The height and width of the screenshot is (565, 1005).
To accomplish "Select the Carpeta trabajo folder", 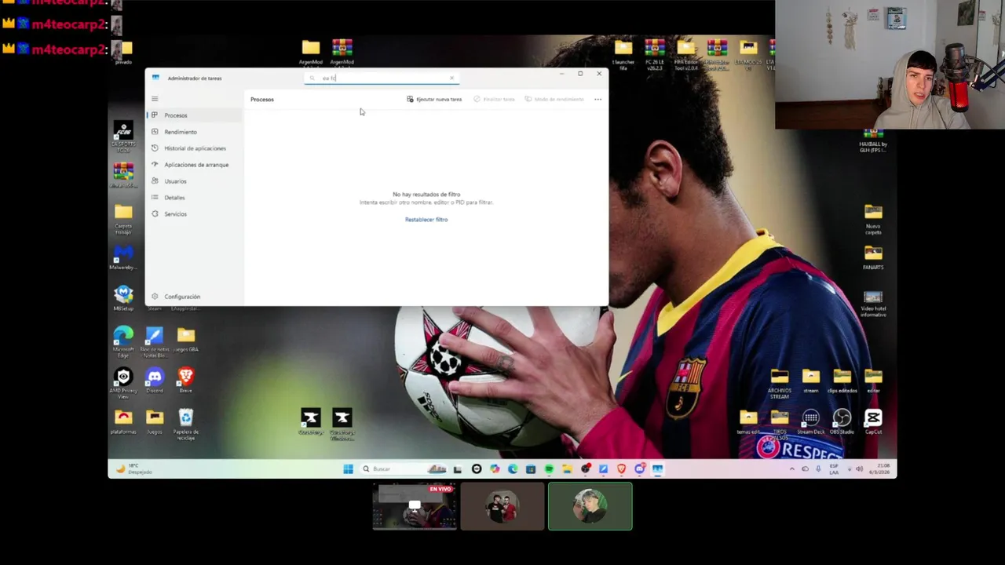I will pyautogui.click(x=123, y=219).
